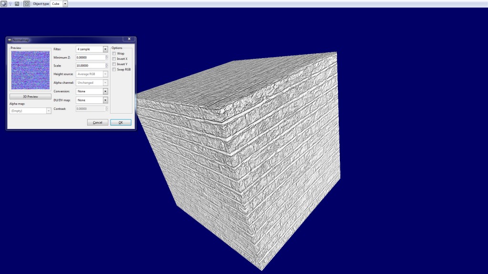
Task: Enable the Wrap checkbox
Action: point(114,53)
